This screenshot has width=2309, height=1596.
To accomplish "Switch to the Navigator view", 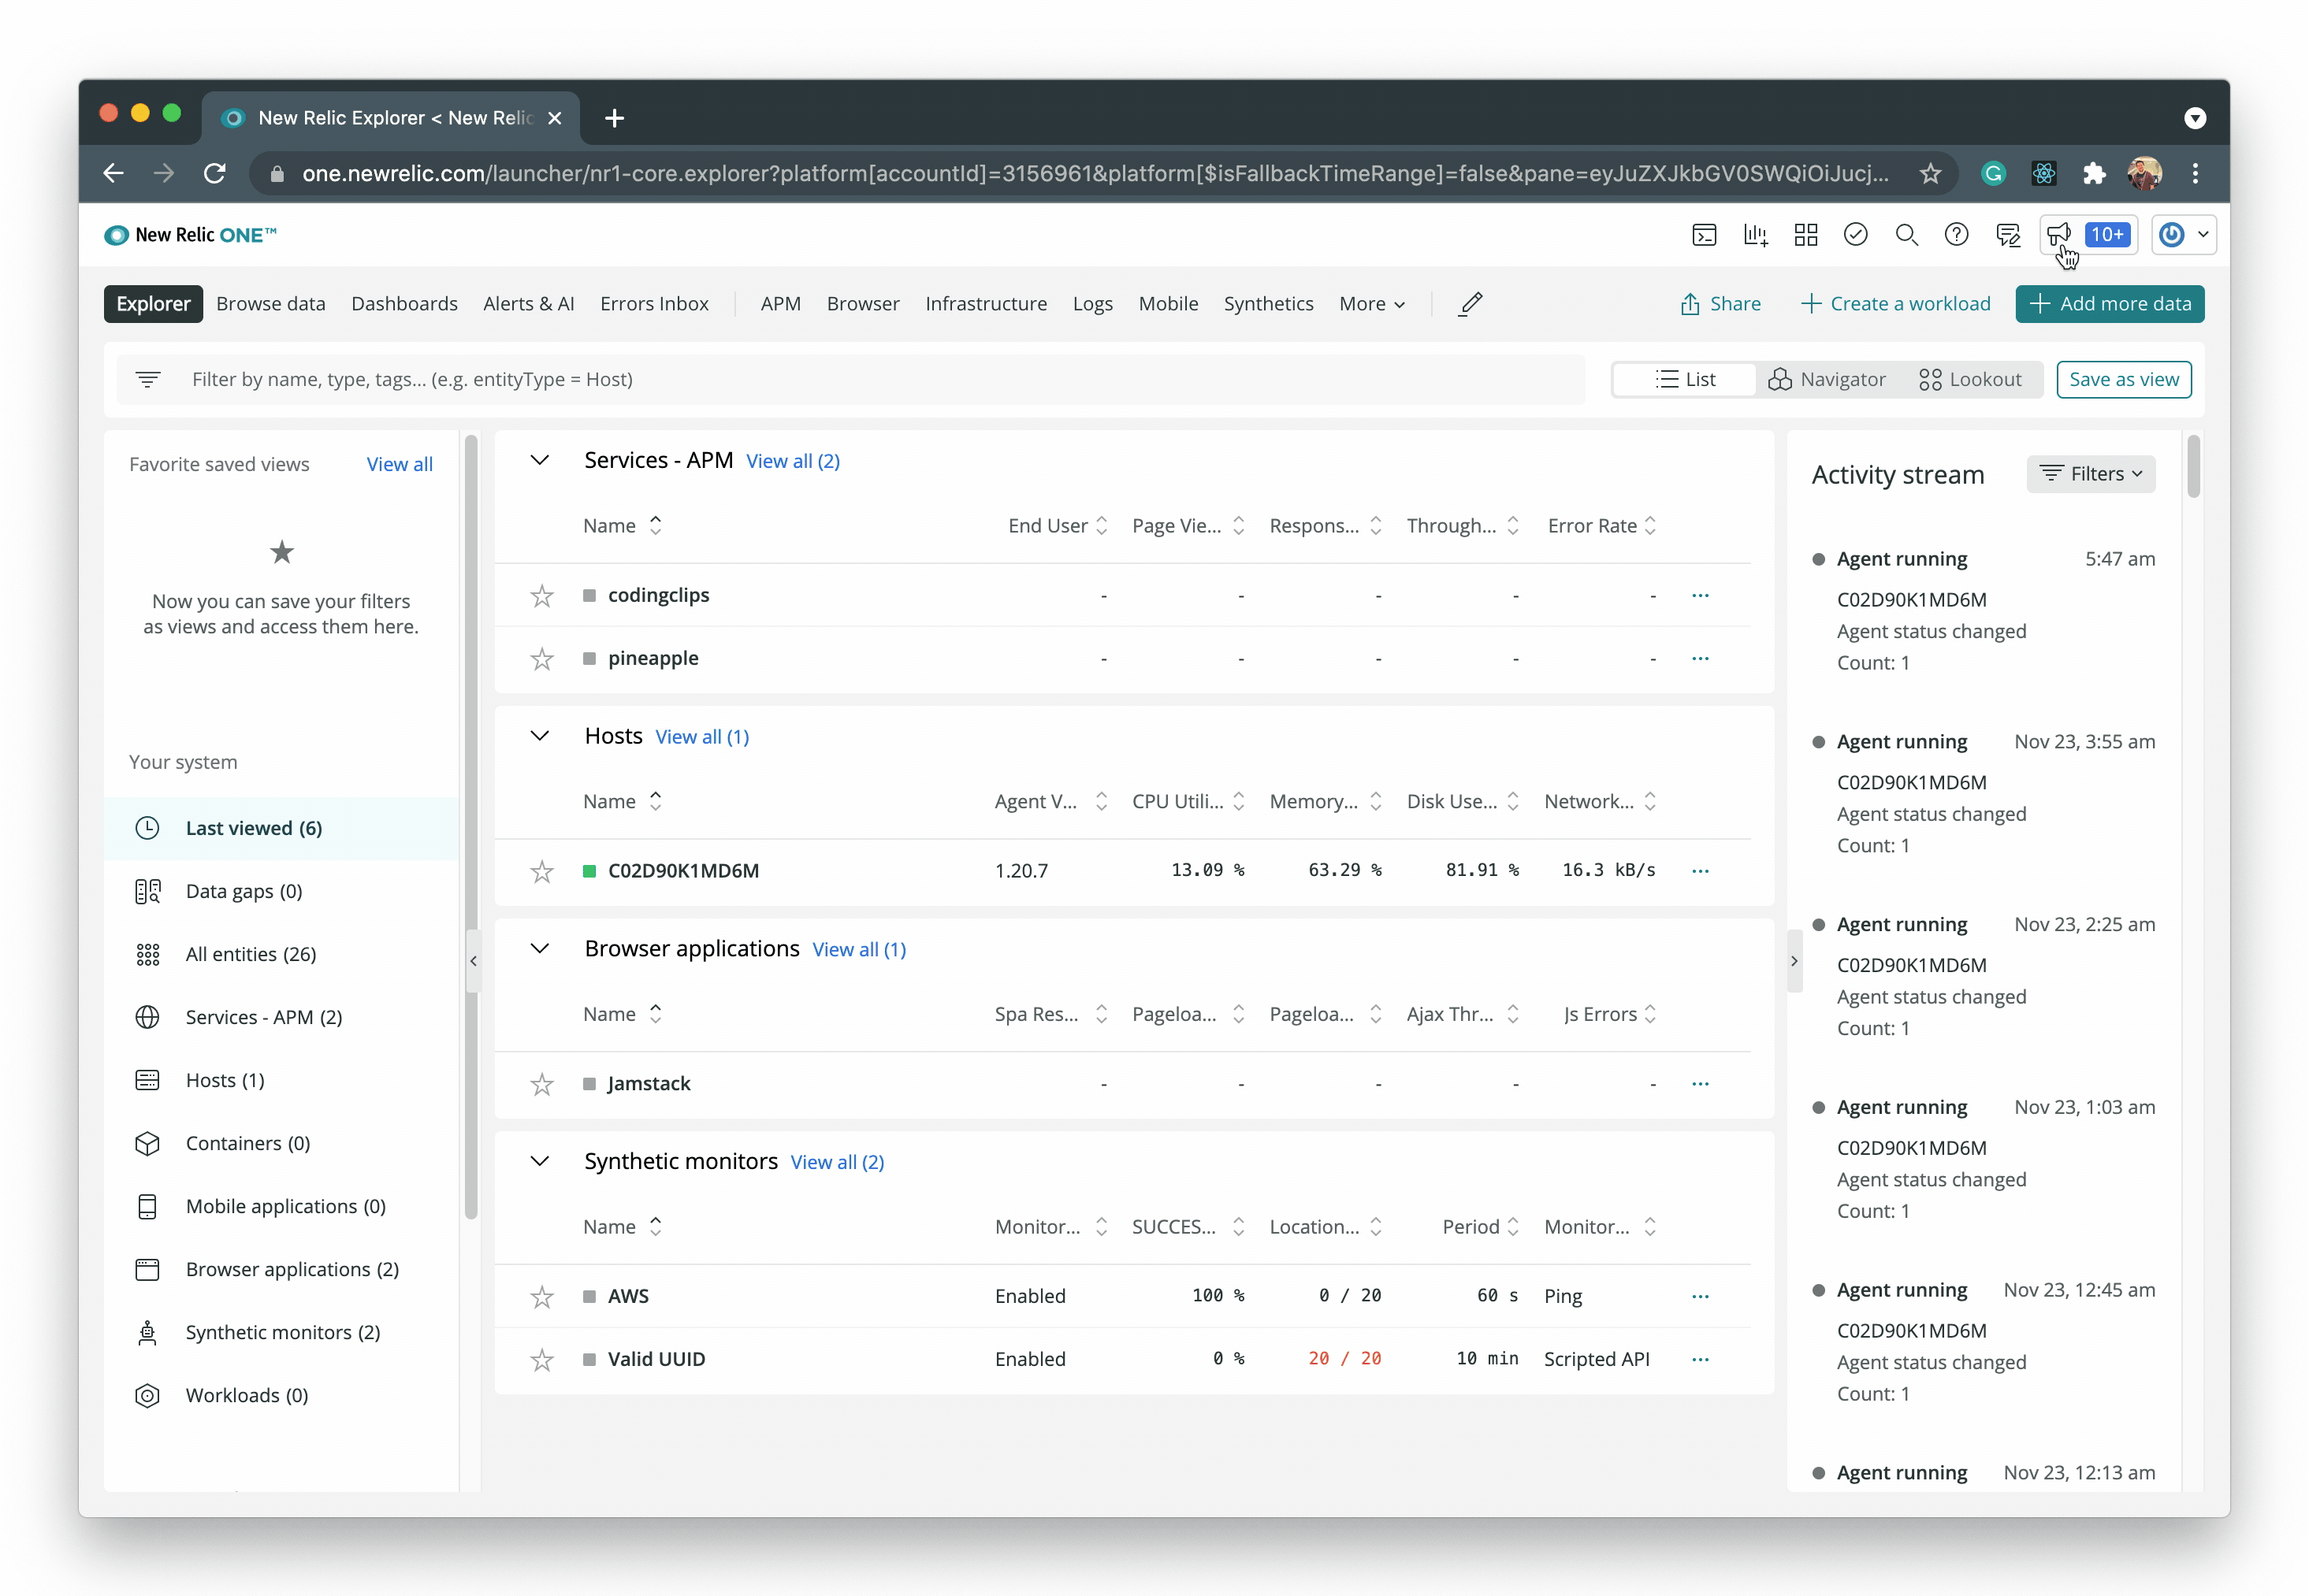I will pyautogui.click(x=1827, y=380).
